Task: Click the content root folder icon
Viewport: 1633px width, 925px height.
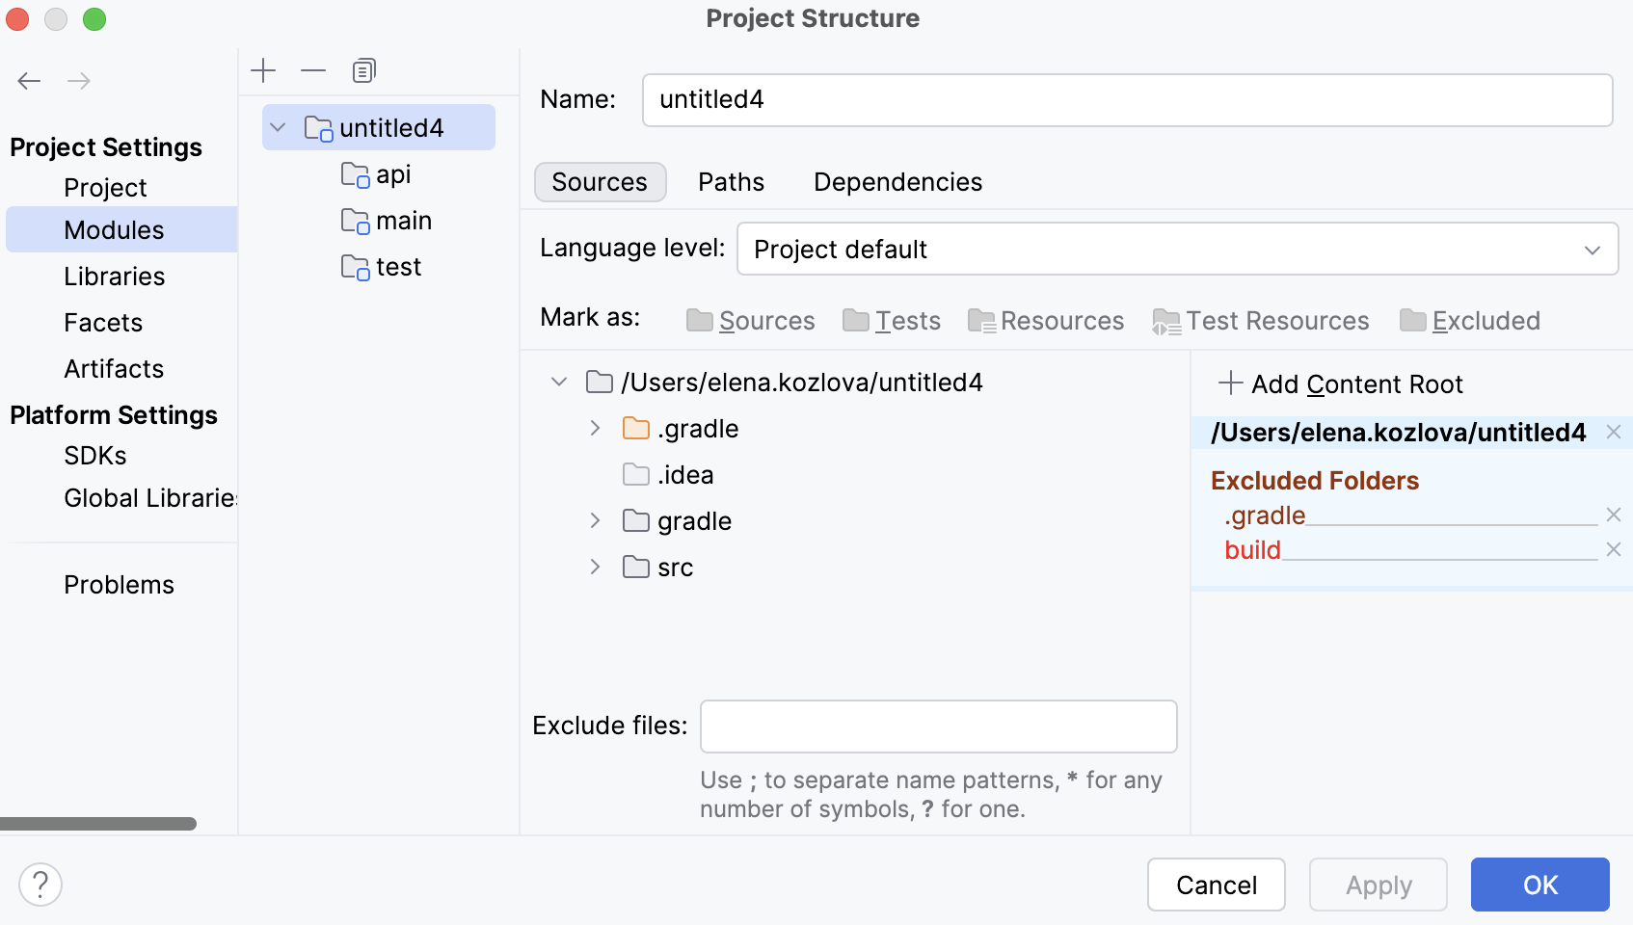Action: point(600,383)
